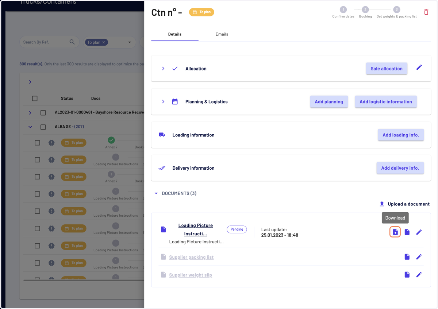Click the To plan badge in header

tap(201, 12)
